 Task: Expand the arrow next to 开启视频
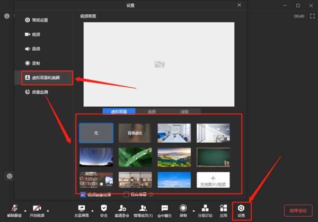(x=49, y=209)
